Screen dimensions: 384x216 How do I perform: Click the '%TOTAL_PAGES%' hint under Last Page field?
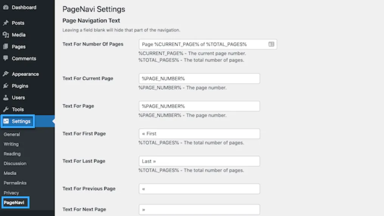point(191,170)
